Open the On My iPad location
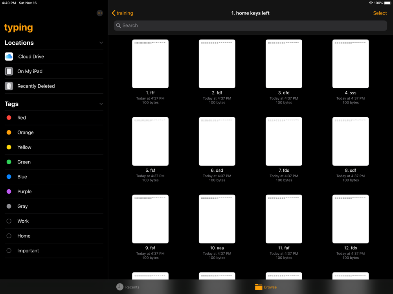This screenshot has width=393, height=294. [54, 71]
